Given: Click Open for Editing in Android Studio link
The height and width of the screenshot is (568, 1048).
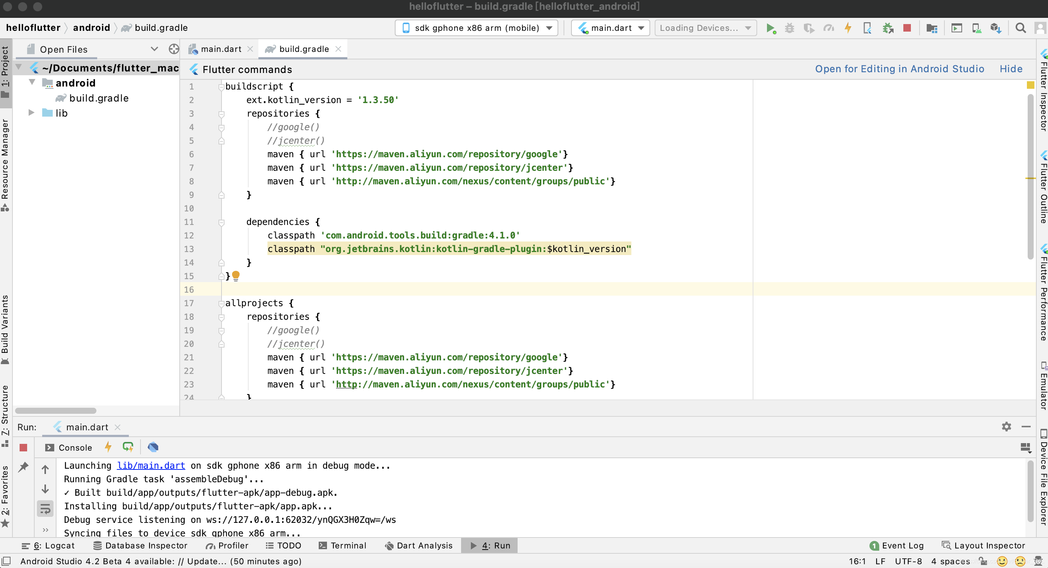Looking at the screenshot, I should 899,69.
